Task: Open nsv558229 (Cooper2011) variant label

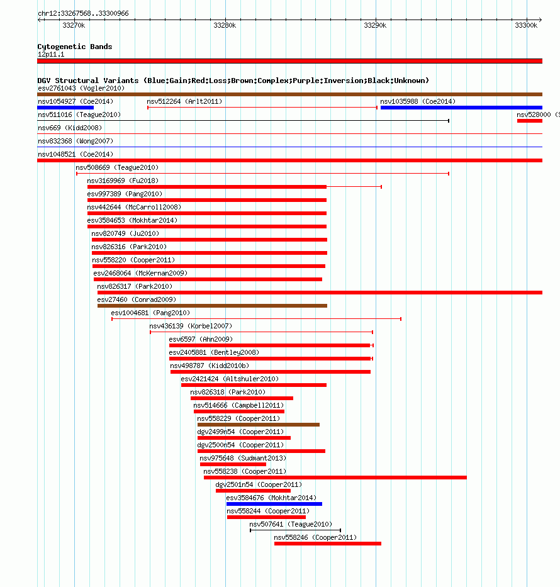Action: (238, 418)
